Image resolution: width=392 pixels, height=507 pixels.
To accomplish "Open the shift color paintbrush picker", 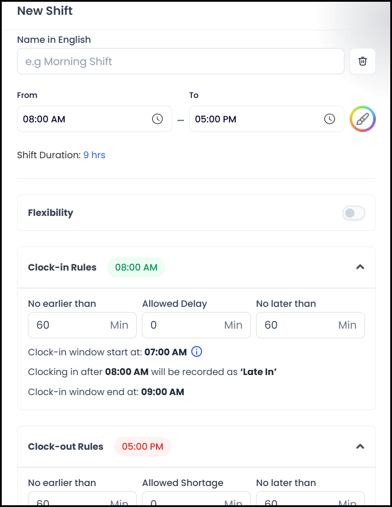I will (362, 118).
